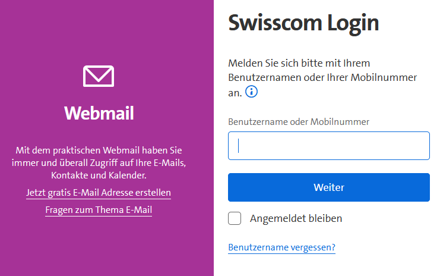Click the small grey label above the input field
The width and height of the screenshot is (440, 276).
(x=299, y=121)
